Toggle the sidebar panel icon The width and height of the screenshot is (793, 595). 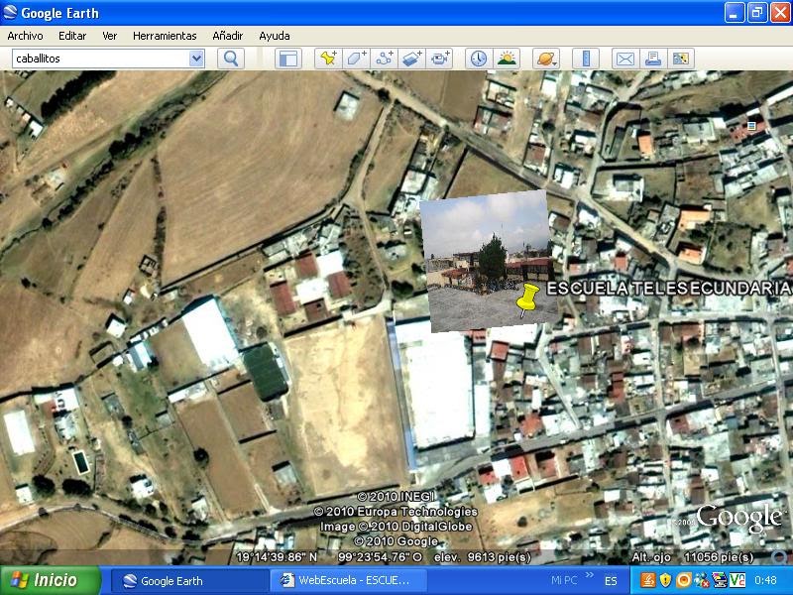click(x=288, y=59)
